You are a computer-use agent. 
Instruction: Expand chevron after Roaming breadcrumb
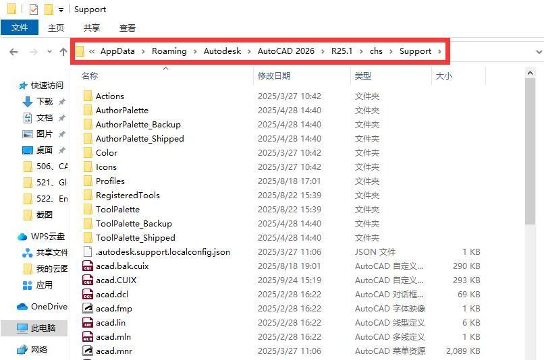tap(195, 52)
